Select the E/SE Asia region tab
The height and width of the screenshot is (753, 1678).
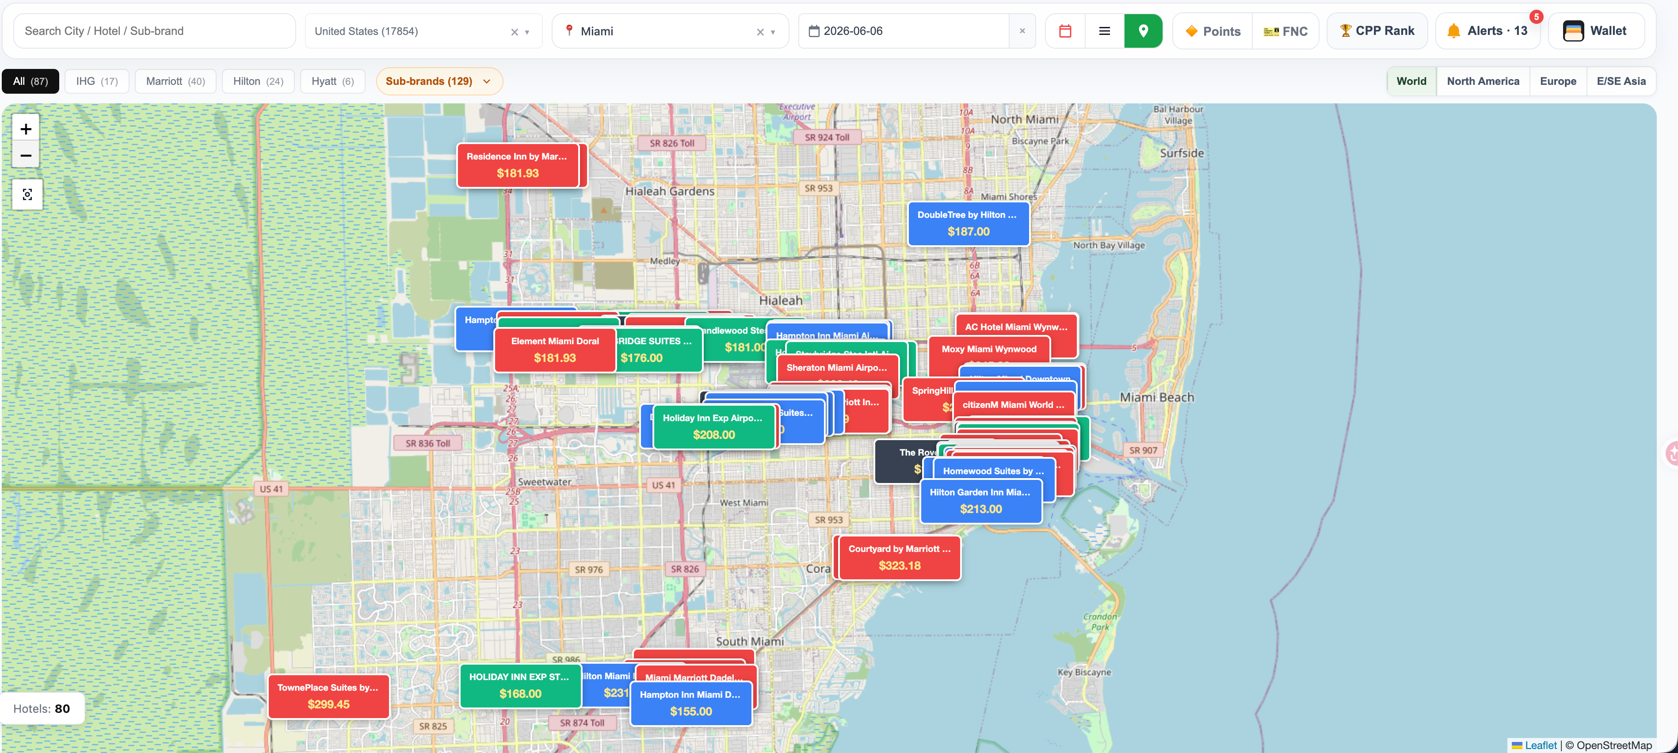point(1621,81)
